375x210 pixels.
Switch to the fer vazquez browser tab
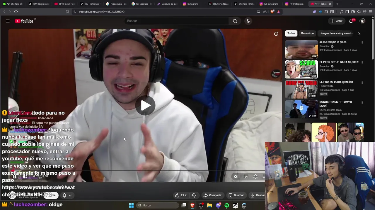[142, 4]
